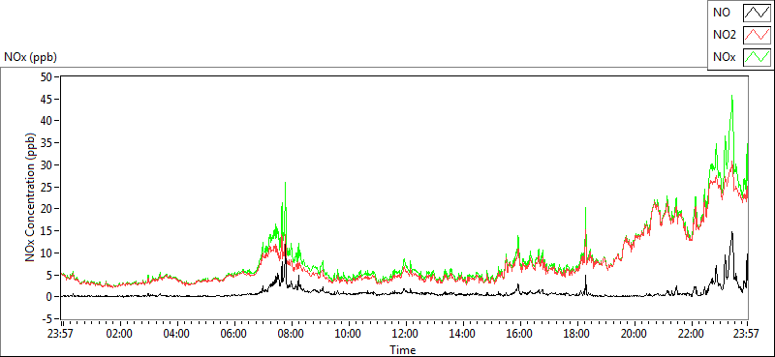Select the NOx legend label
775x357 pixels.
(724, 57)
